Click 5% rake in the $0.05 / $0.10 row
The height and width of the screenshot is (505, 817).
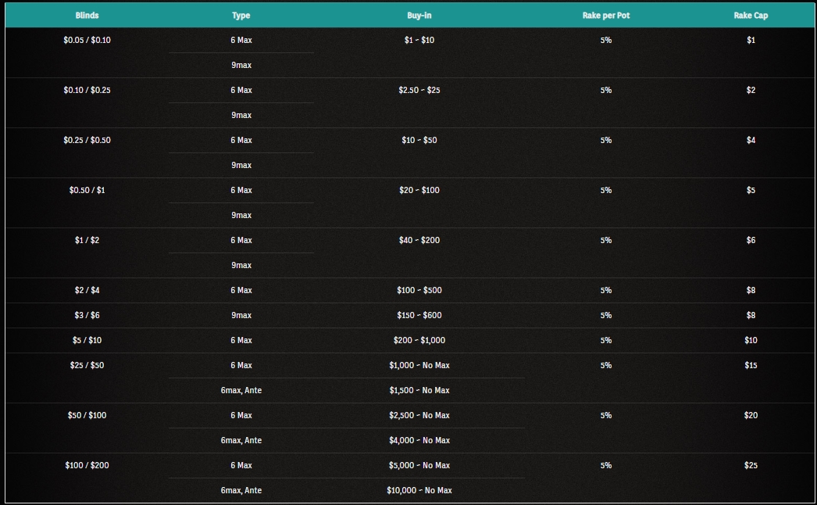(606, 40)
